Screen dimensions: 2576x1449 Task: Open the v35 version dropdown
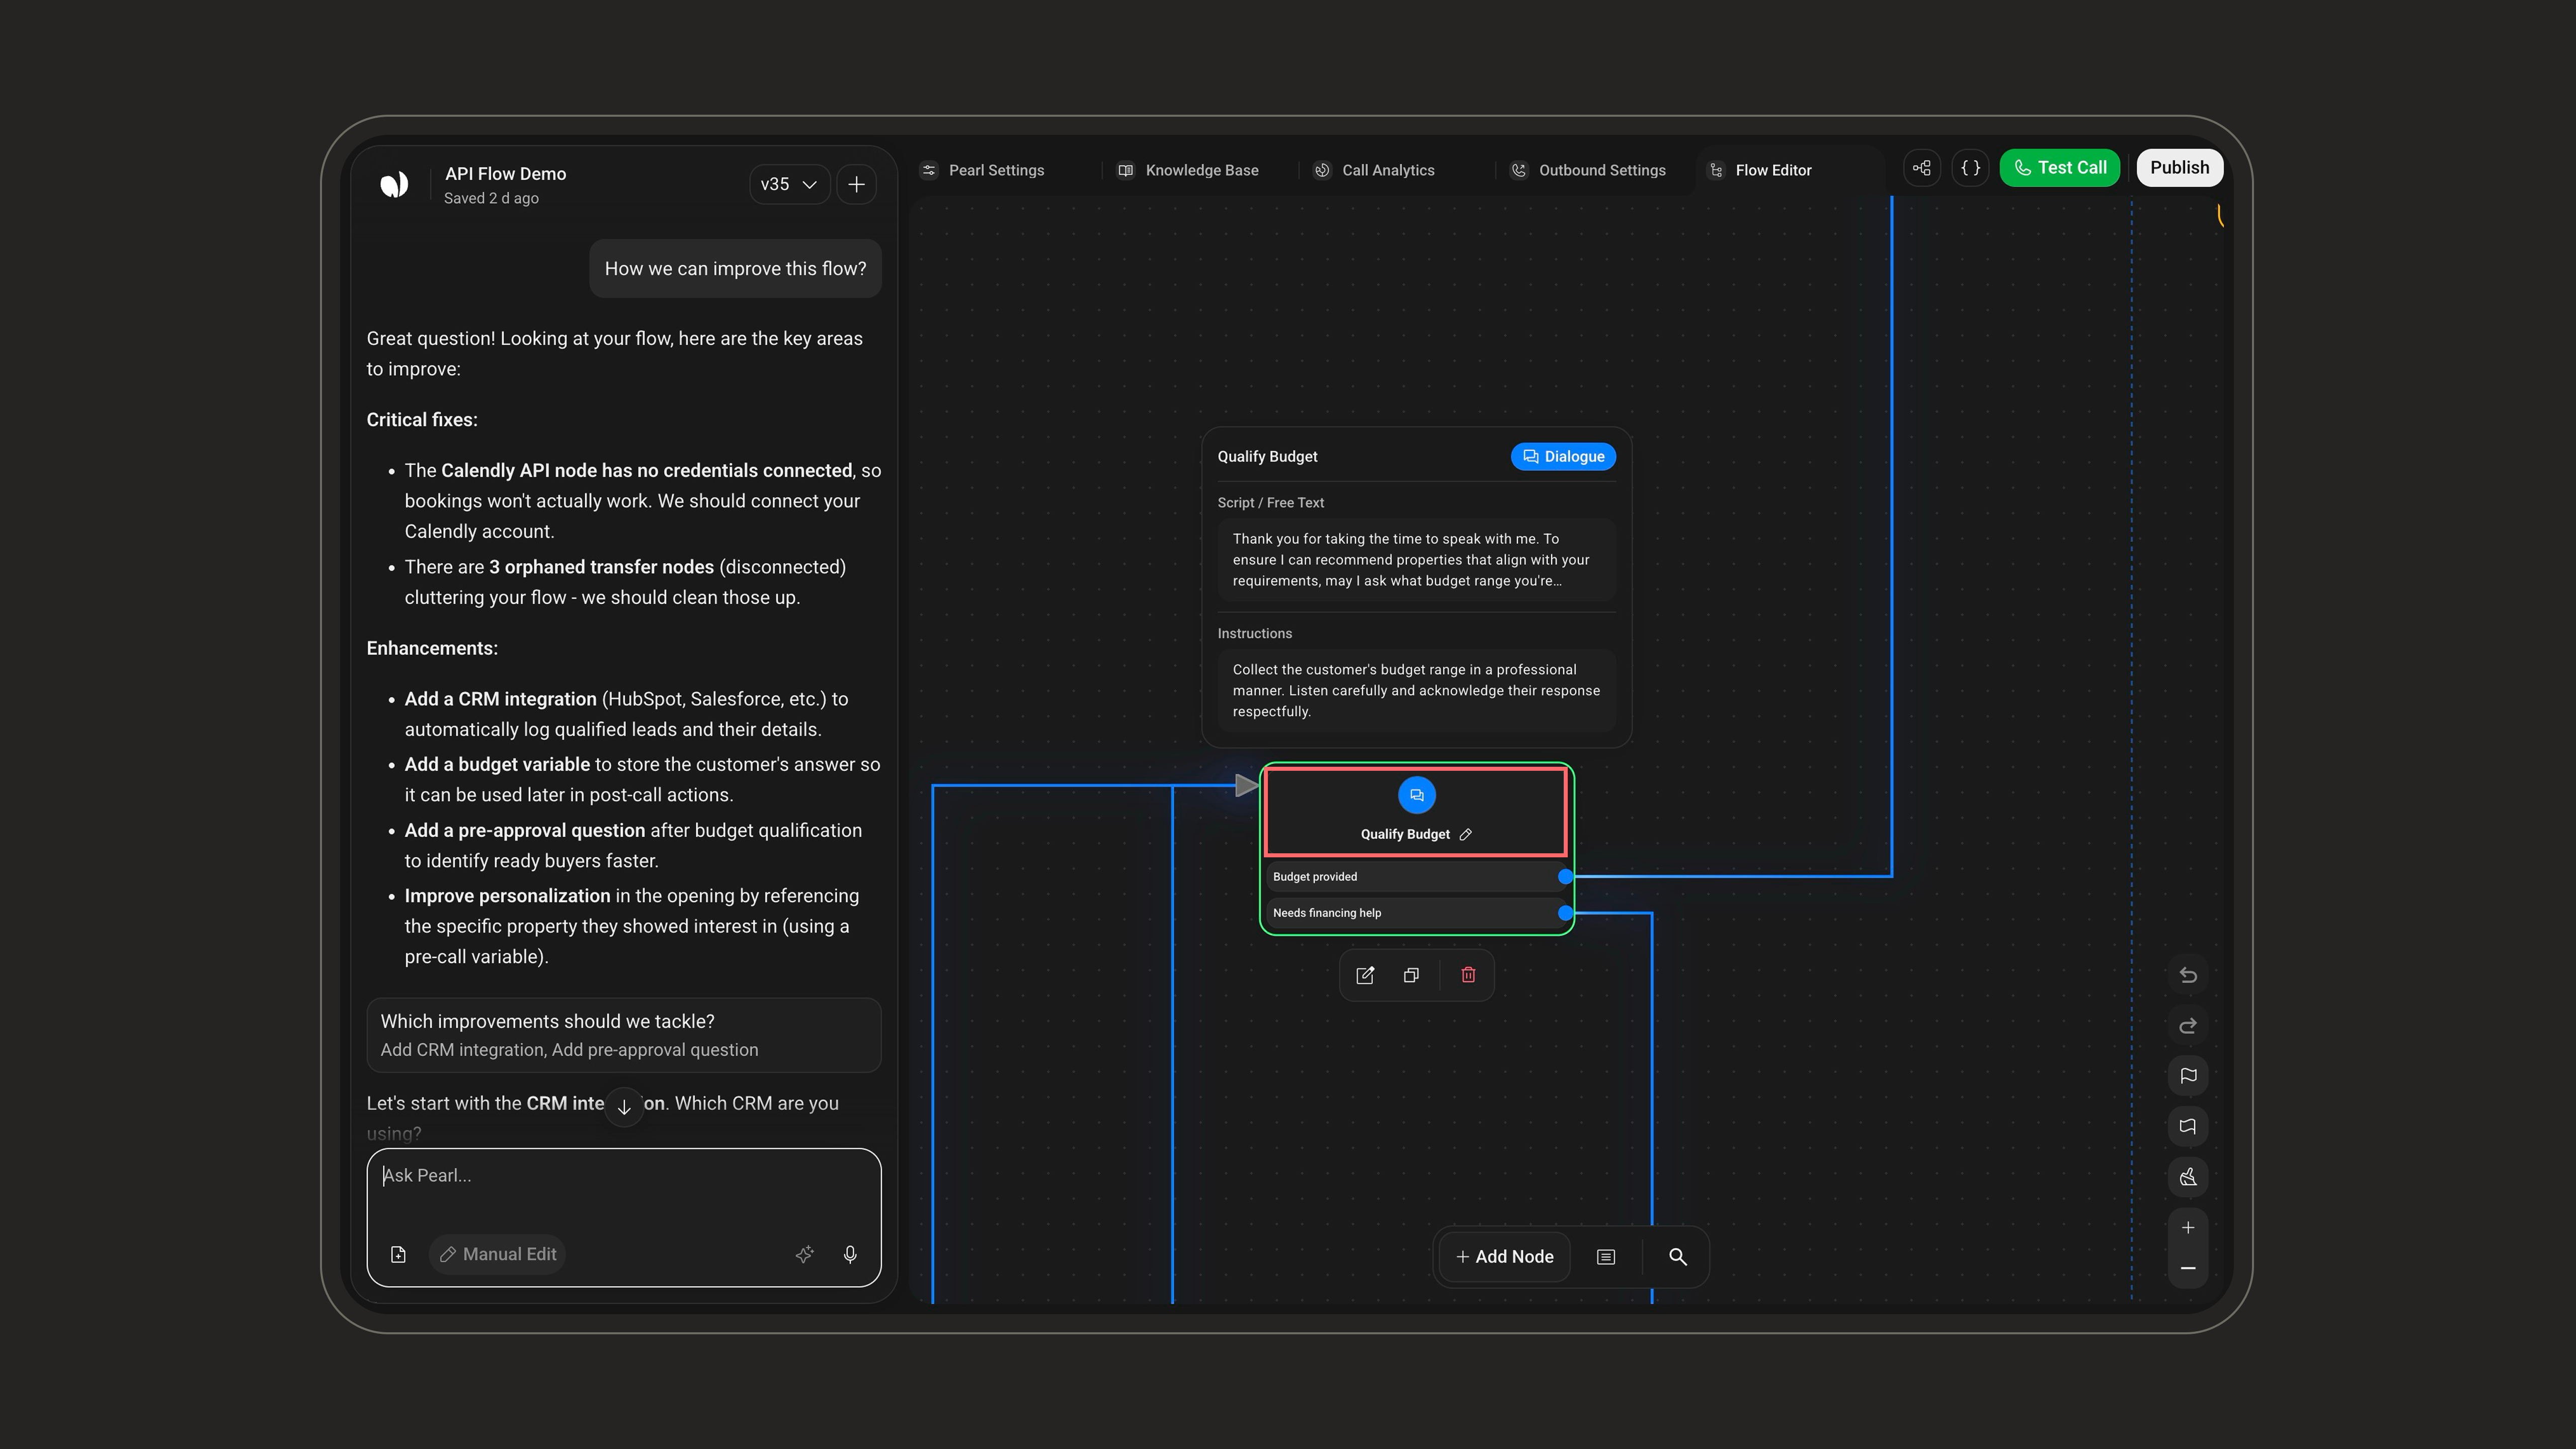789,184
